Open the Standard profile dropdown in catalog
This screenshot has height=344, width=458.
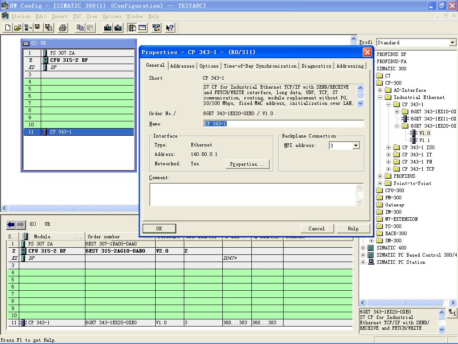[x=452, y=43]
